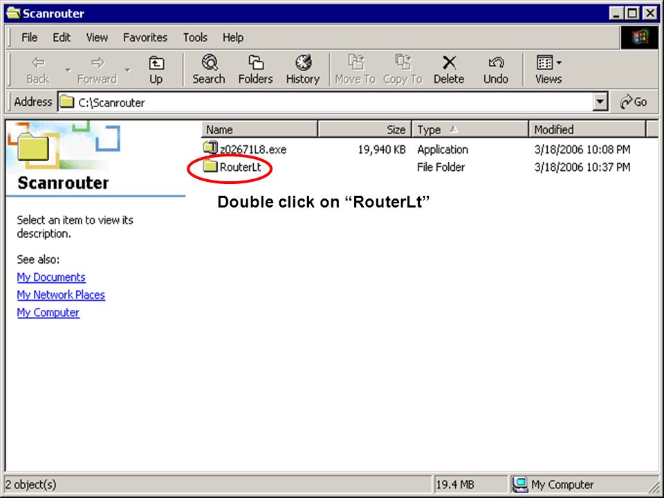
Task: Click the Application type cell
Action: 443,150
